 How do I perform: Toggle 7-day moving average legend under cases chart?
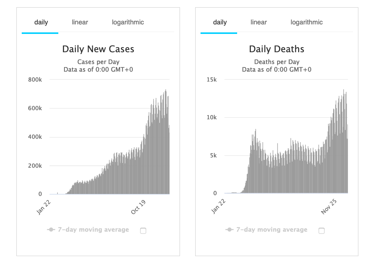[93, 230]
